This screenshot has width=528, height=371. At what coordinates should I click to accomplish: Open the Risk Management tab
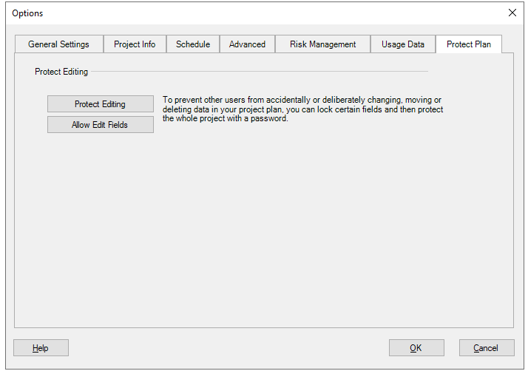tap(322, 44)
